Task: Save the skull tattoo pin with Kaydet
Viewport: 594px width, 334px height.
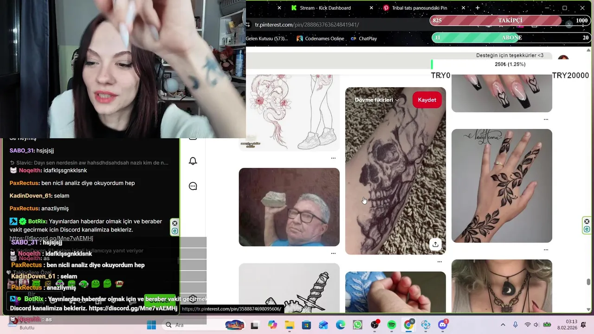Action: (427, 100)
